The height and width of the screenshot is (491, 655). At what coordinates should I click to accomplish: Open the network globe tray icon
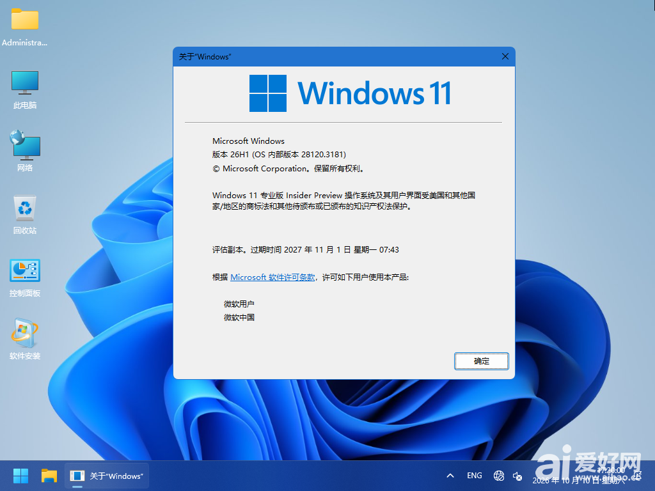[498, 476]
